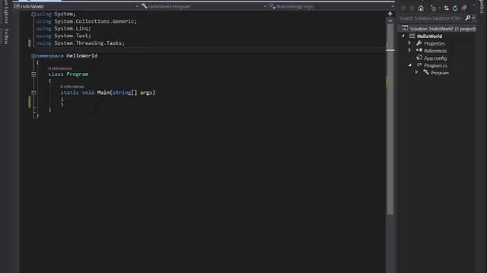Select the Program class under Program.cs
This screenshot has height=273, width=487.
tap(440, 73)
